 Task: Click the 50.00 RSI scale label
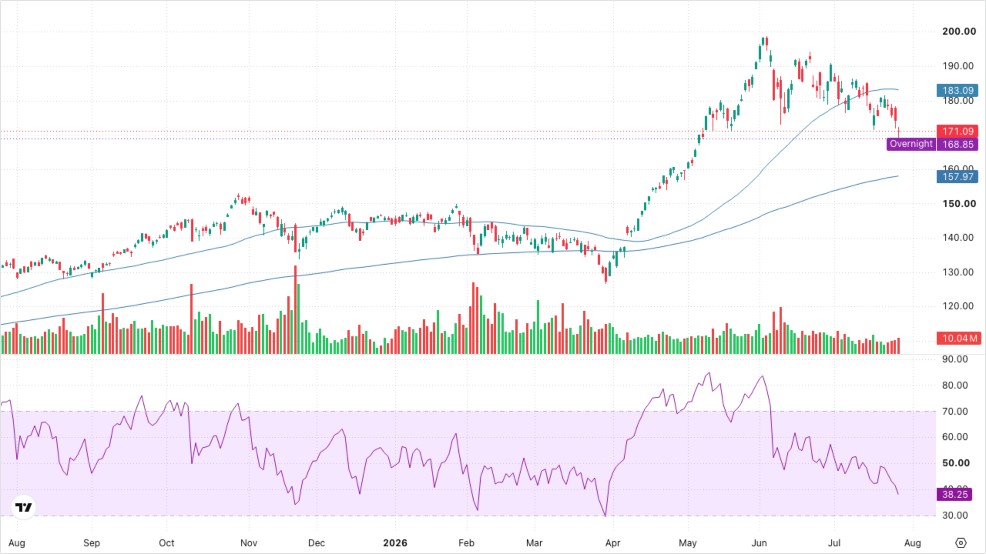coord(956,463)
